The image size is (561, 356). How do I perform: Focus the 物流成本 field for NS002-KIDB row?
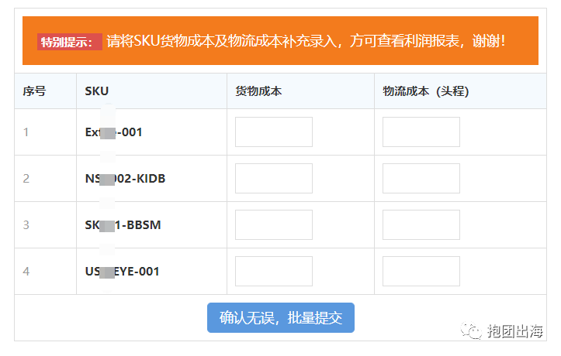[x=421, y=178]
